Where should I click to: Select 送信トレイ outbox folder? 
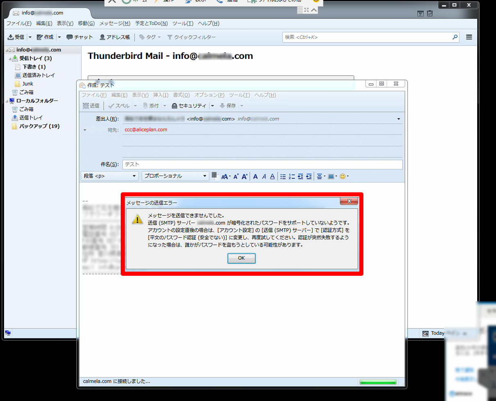coord(31,118)
